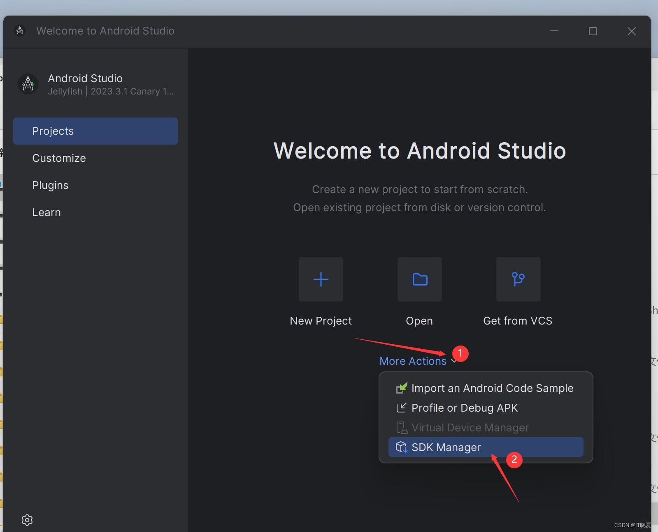Choose Import an Android Code Sample
The height and width of the screenshot is (532, 658).
[486, 388]
